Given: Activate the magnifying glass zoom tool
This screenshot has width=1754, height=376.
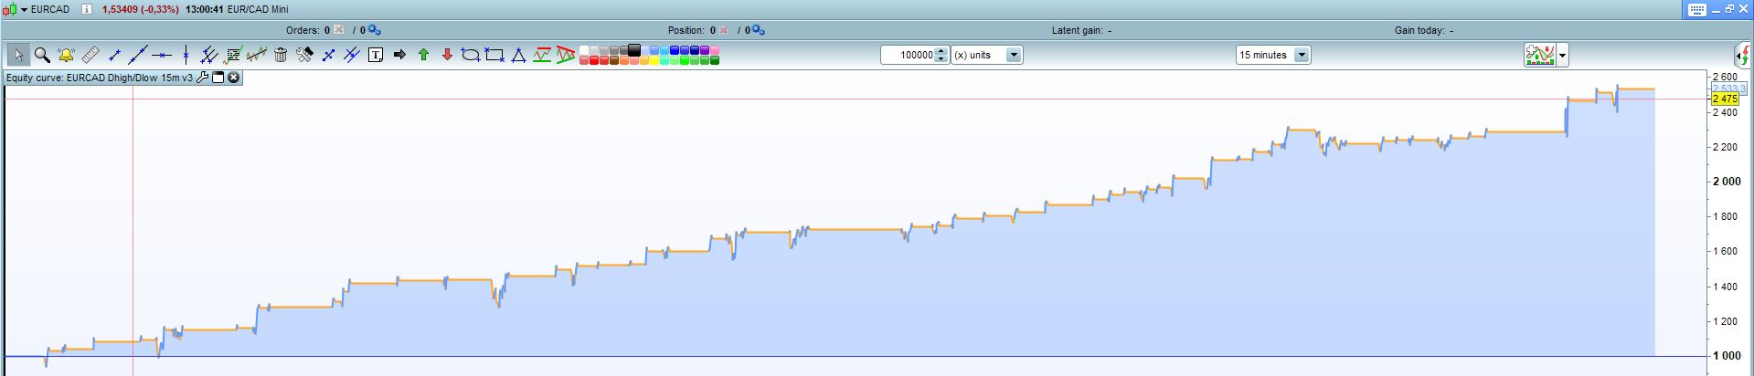Looking at the screenshot, I should click(42, 55).
